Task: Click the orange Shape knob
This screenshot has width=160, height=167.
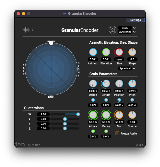Action: tap(132, 52)
